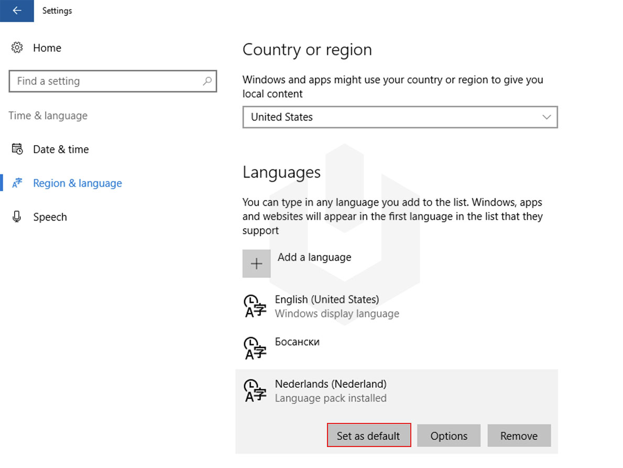The height and width of the screenshot is (468, 623).
Task: Expand options for the Nederlands language entry
Action: click(449, 435)
